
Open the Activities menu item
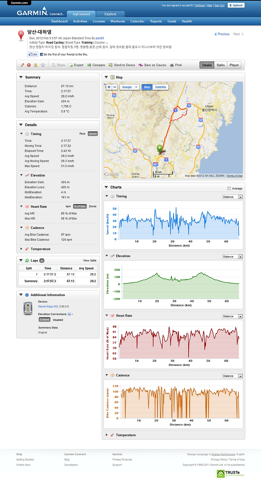coord(80,21)
